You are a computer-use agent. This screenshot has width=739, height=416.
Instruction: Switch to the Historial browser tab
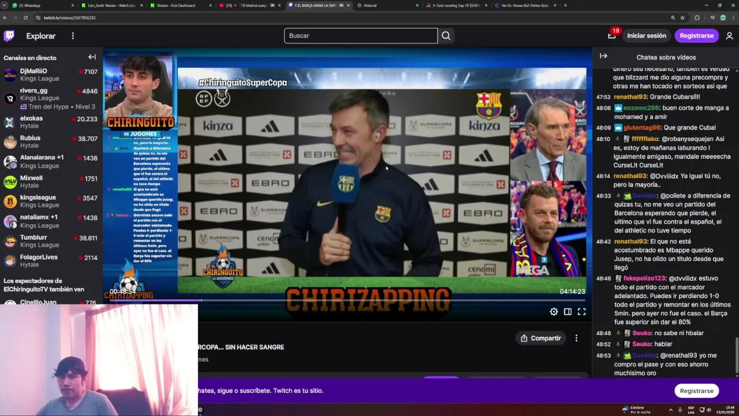(x=387, y=5)
